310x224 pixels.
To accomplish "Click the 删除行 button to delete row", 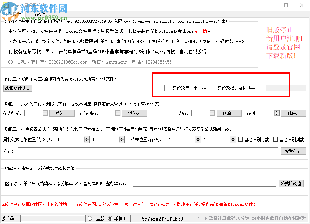I will coord(229,113).
